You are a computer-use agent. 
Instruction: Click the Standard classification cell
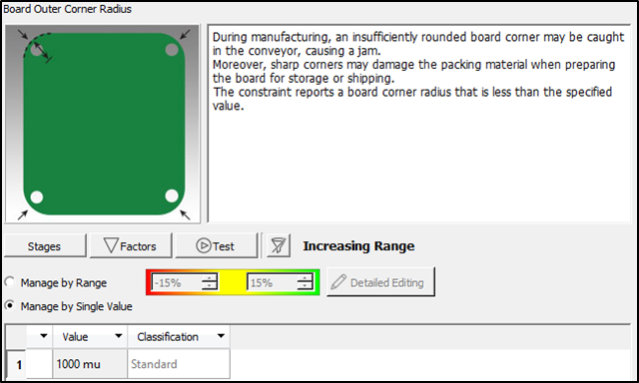pyautogui.click(x=179, y=364)
